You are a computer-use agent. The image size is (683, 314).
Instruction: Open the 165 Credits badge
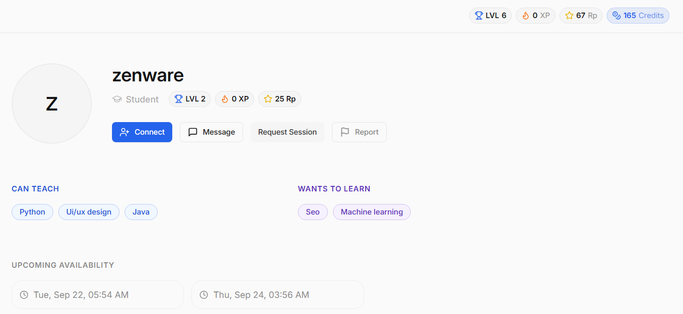[x=638, y=16]
